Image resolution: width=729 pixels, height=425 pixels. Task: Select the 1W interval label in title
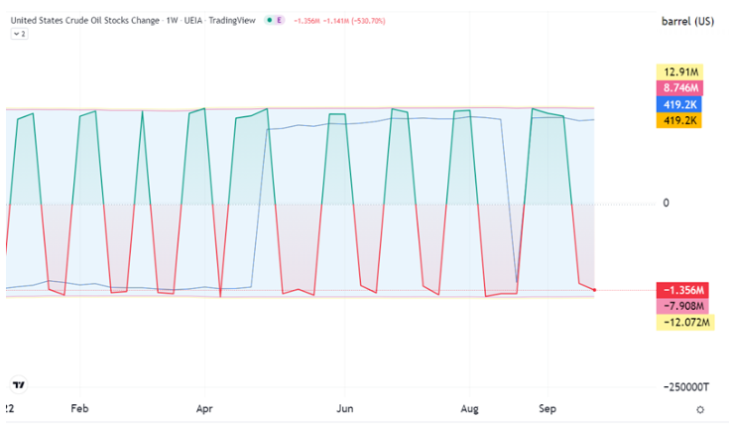[172, 21]
